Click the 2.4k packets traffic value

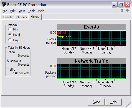pyautogui.click(x=21, y=73)
